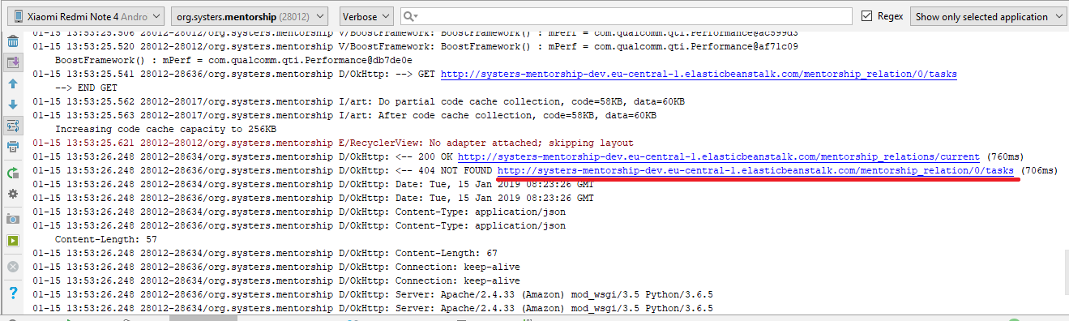Capture a screenshot with the camera icon
The image size is (1069, 321).
coord(13,219)
